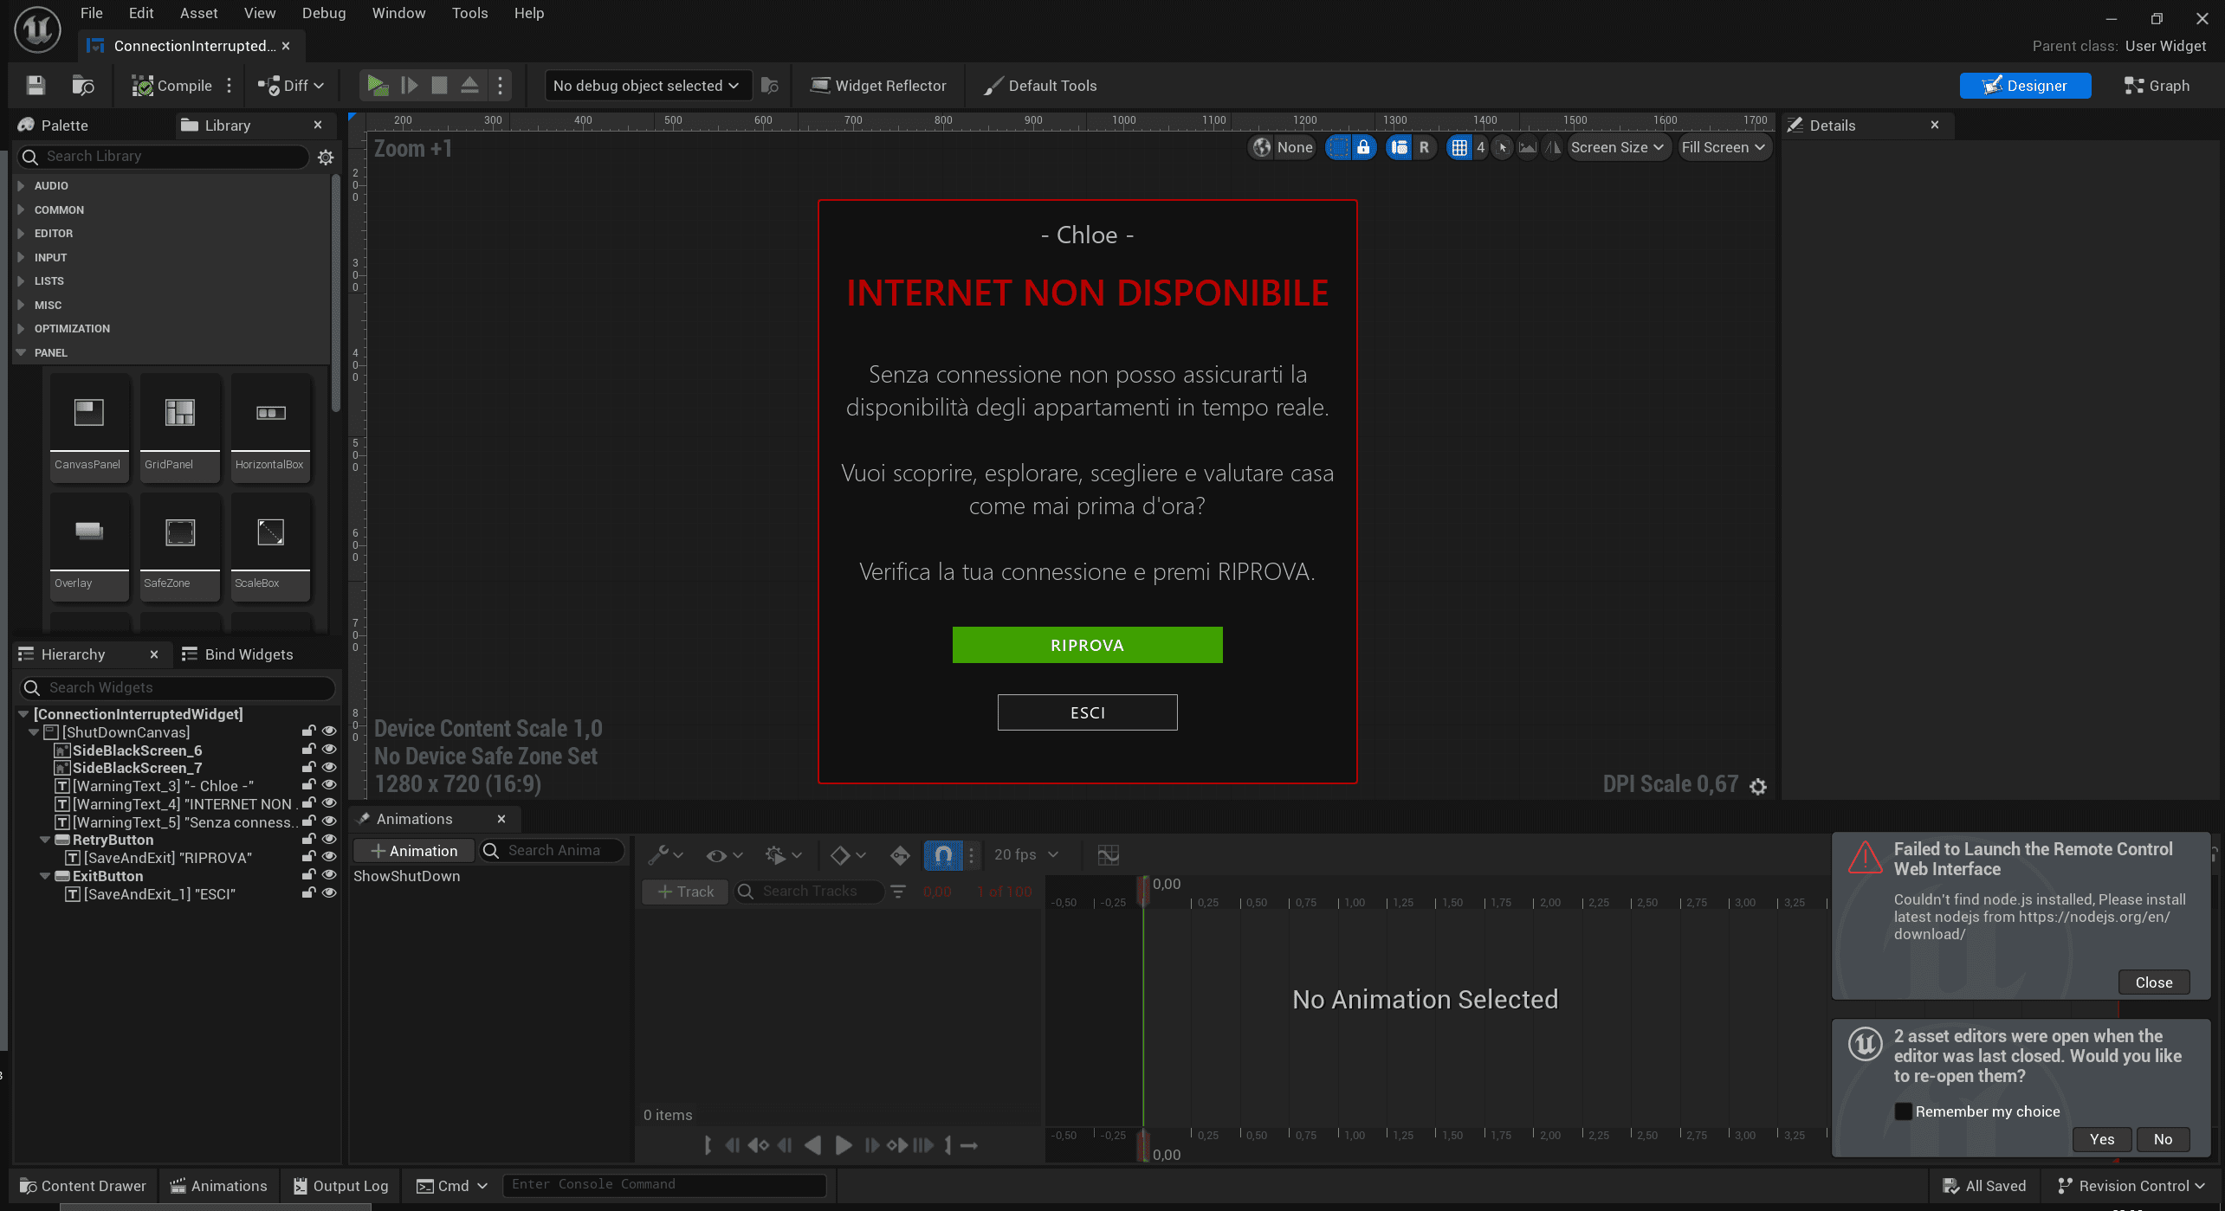Open the Widget Reflector tool
This screenshot has width=2225, height=1211.
pos(878,86)
